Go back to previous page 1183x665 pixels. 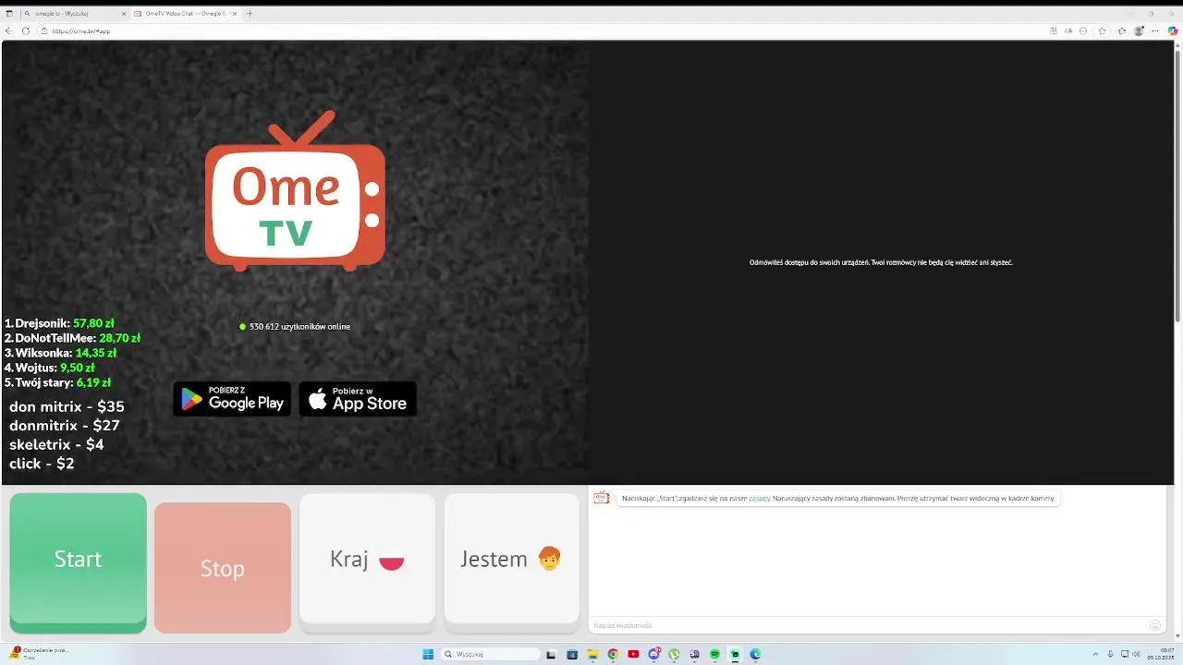tap(9, 30)
